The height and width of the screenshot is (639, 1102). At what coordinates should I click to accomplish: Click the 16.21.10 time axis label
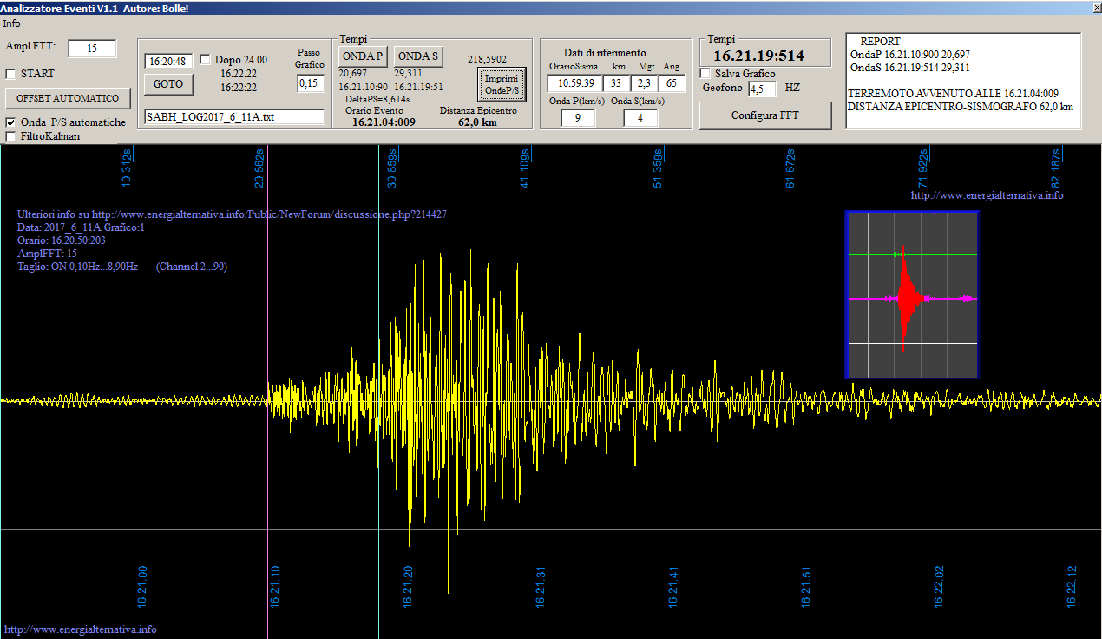(274, 586)
